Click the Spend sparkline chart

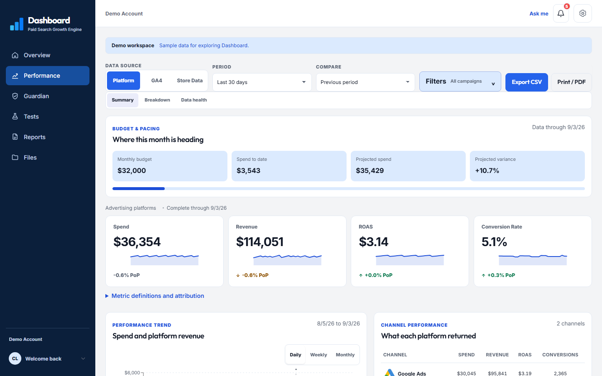(x=164, y=259)
